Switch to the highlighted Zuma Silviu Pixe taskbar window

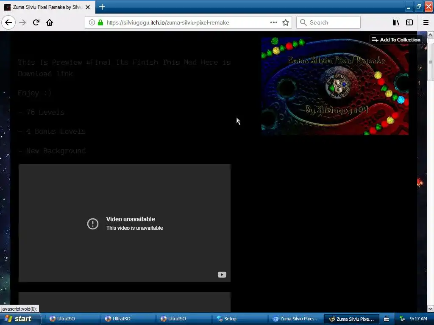(x=351, y=319)
